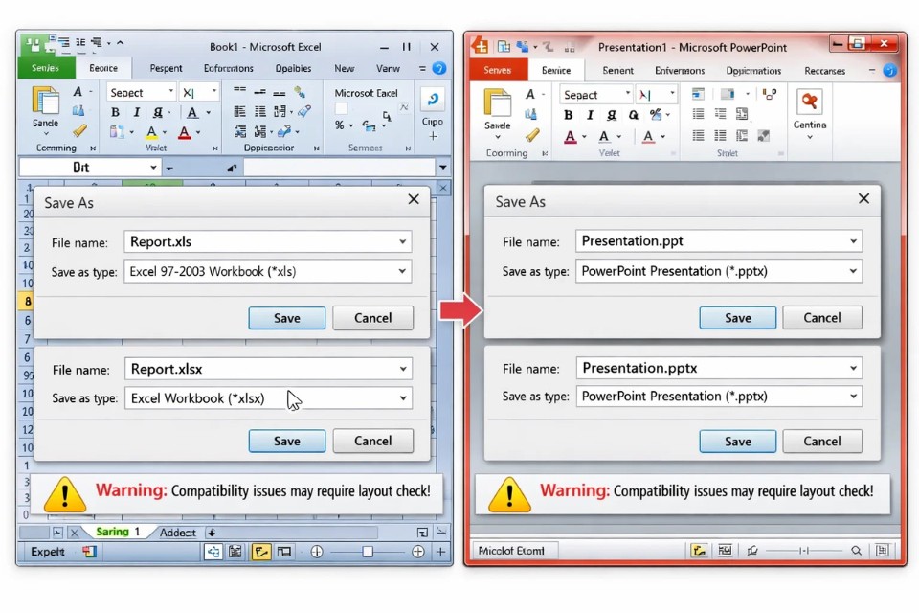Switch to the Beorce ribbon tab in Excel
The width and height of the screenshot is (919, 613).
click(x=104, y=68)
